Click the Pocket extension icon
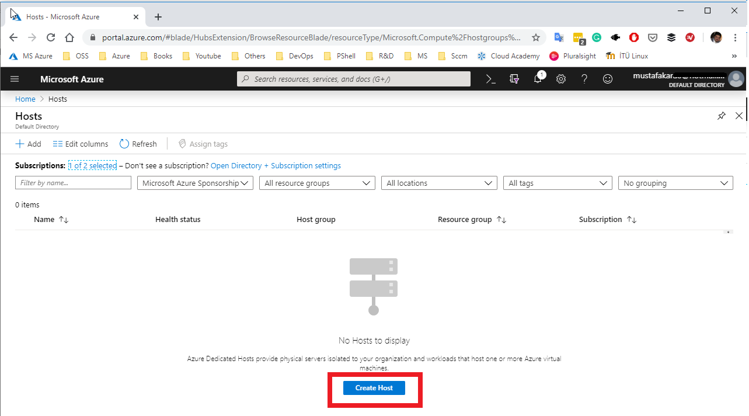This screenshot has width=749, height=416. pyautogui.click(x=653, y=37)
